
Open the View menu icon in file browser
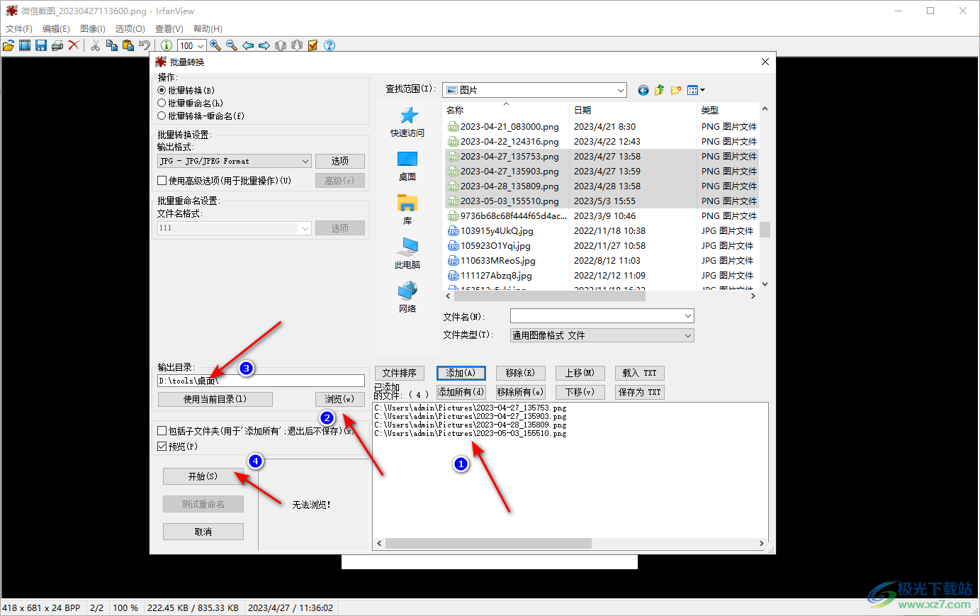pyautogui.click(x=696, y=90)
